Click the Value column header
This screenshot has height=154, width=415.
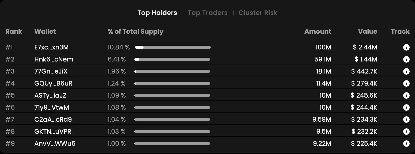pyautogui.click(x=368, y=32)
